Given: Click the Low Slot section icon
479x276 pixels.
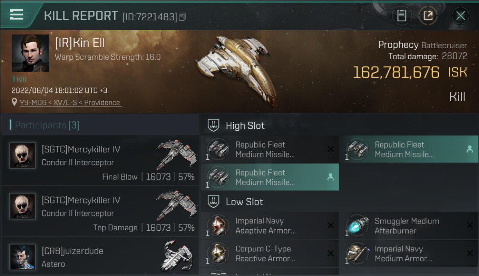Looking at the screenshot, I should pyautogui.click(x=214, y=201).
